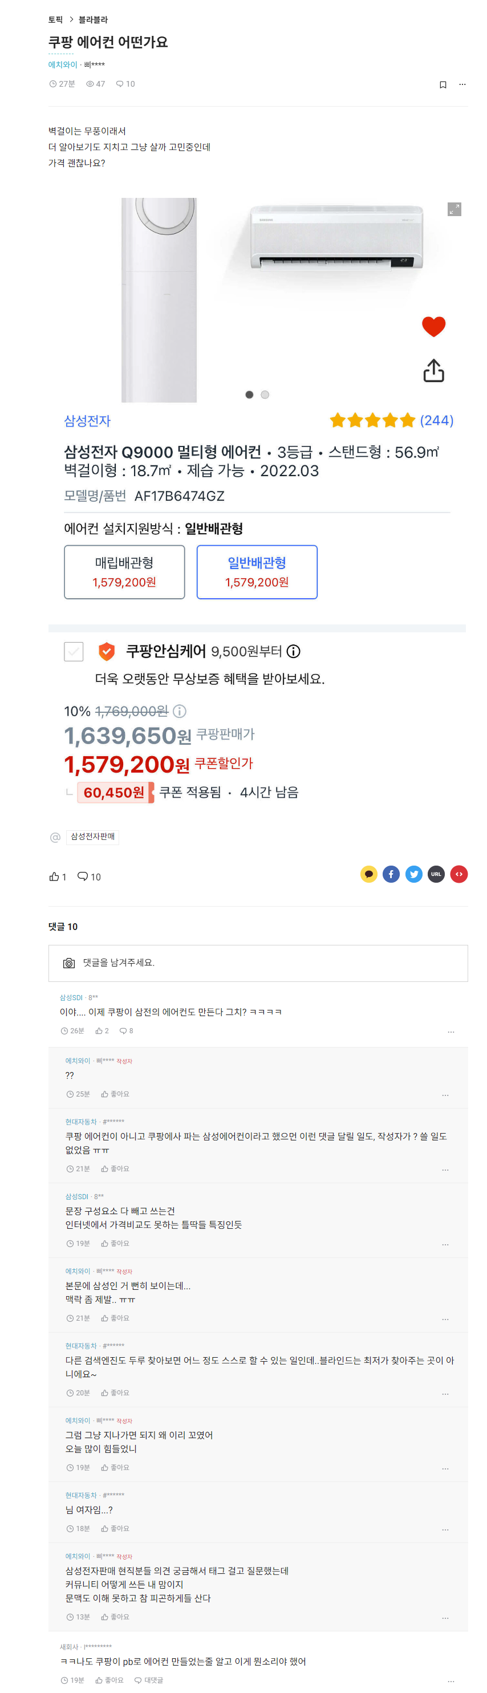Click the share icon on product image
This screenshot has width=487, height=1693.
click(x=433, y=371)
